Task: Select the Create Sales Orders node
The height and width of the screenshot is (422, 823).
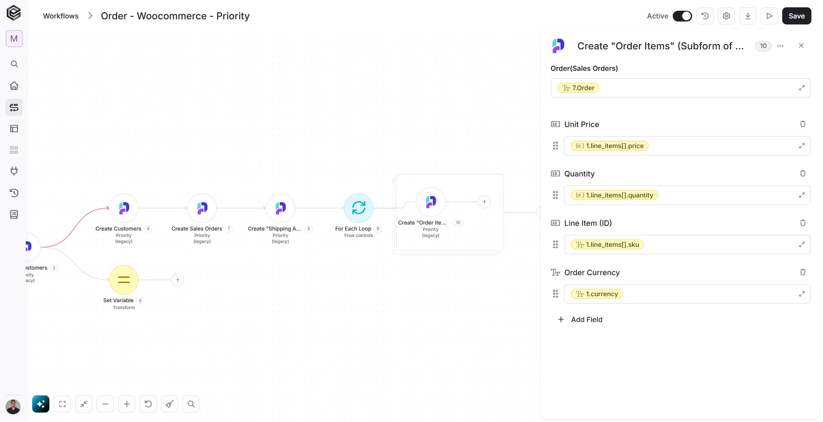Action: click(202, 208)
